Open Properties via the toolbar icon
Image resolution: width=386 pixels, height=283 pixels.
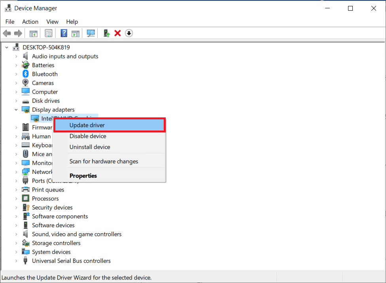(49, 33)
